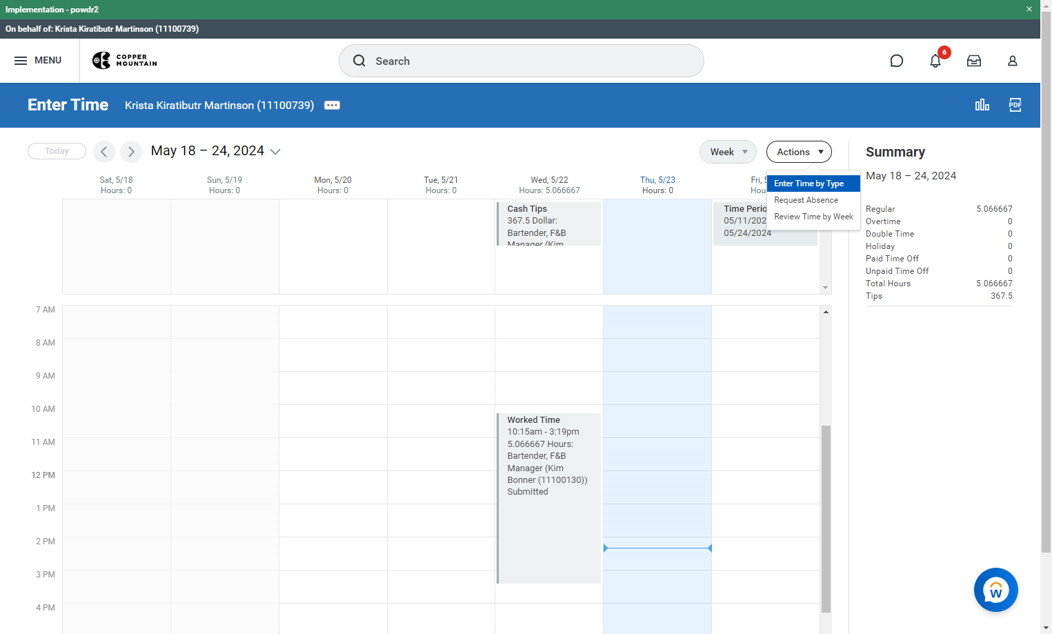The image size is (1052, 634).
Task: Click inside the Search field
Action: pos(522,61)
